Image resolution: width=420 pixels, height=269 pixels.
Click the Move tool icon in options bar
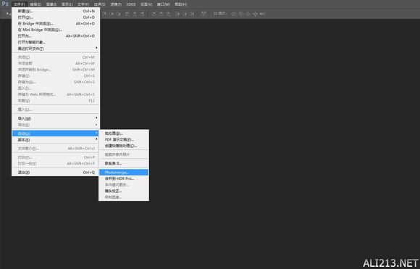click(8, 14)
